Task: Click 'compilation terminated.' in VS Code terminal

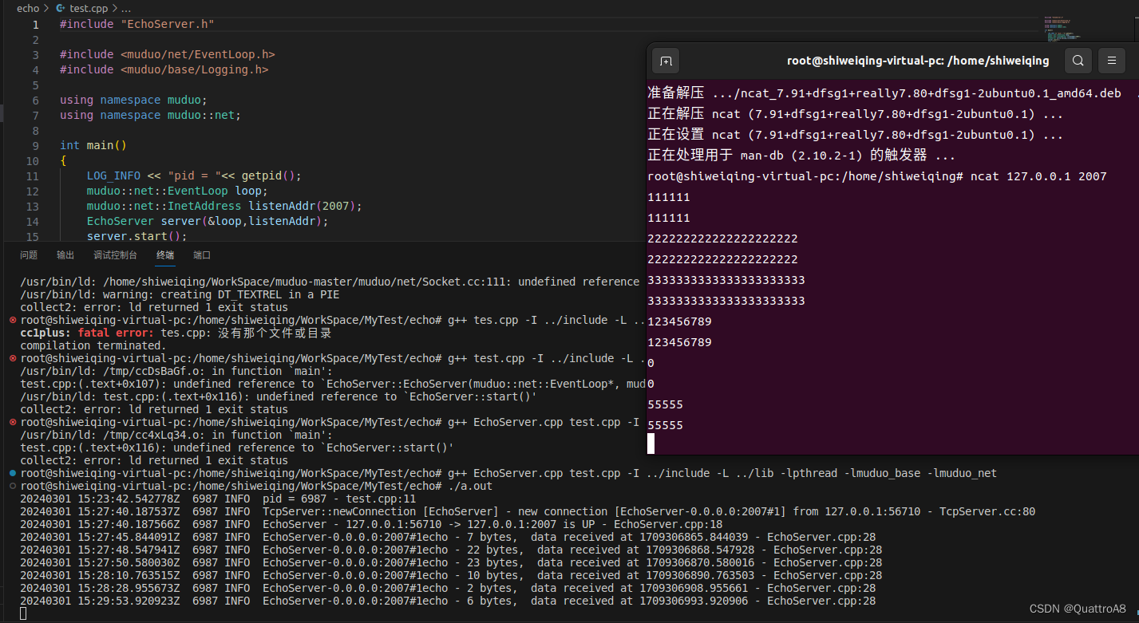Action: (x=92, y=345)
